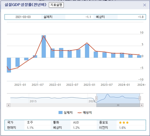Click the 2024-01 x-axis label
Image resolution: width=150 pixels, height=136 pixels.
coord(124,85)
